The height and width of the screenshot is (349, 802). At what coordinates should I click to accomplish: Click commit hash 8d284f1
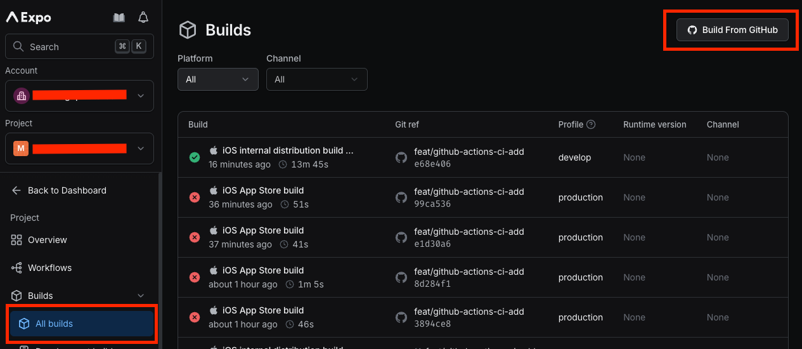[x=432, y=284]
